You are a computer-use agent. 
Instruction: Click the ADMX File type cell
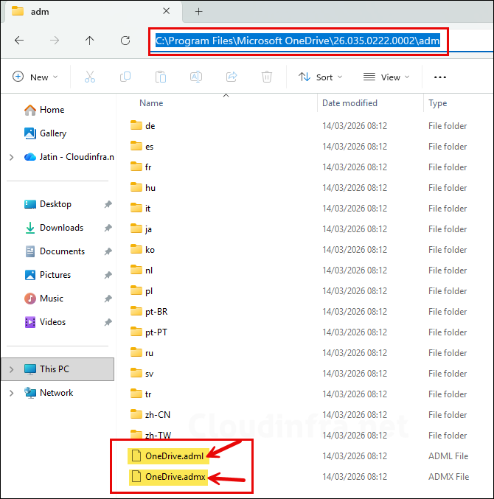click(x=448, y=477)
